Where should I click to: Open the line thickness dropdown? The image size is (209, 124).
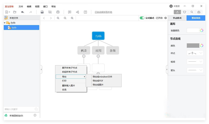[195, 62]
